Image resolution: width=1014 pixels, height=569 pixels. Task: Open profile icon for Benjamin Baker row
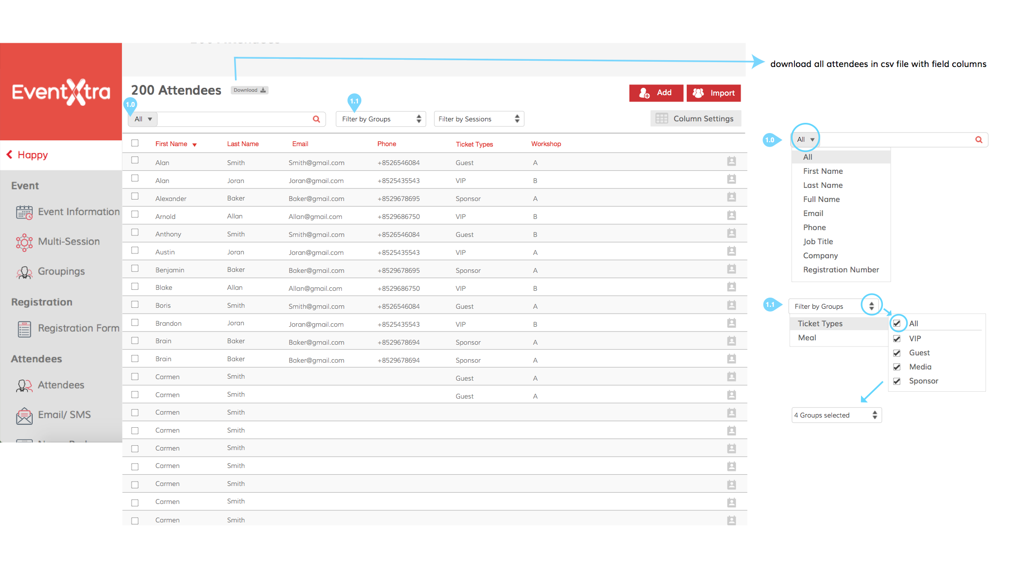click(x=731, y=269)
